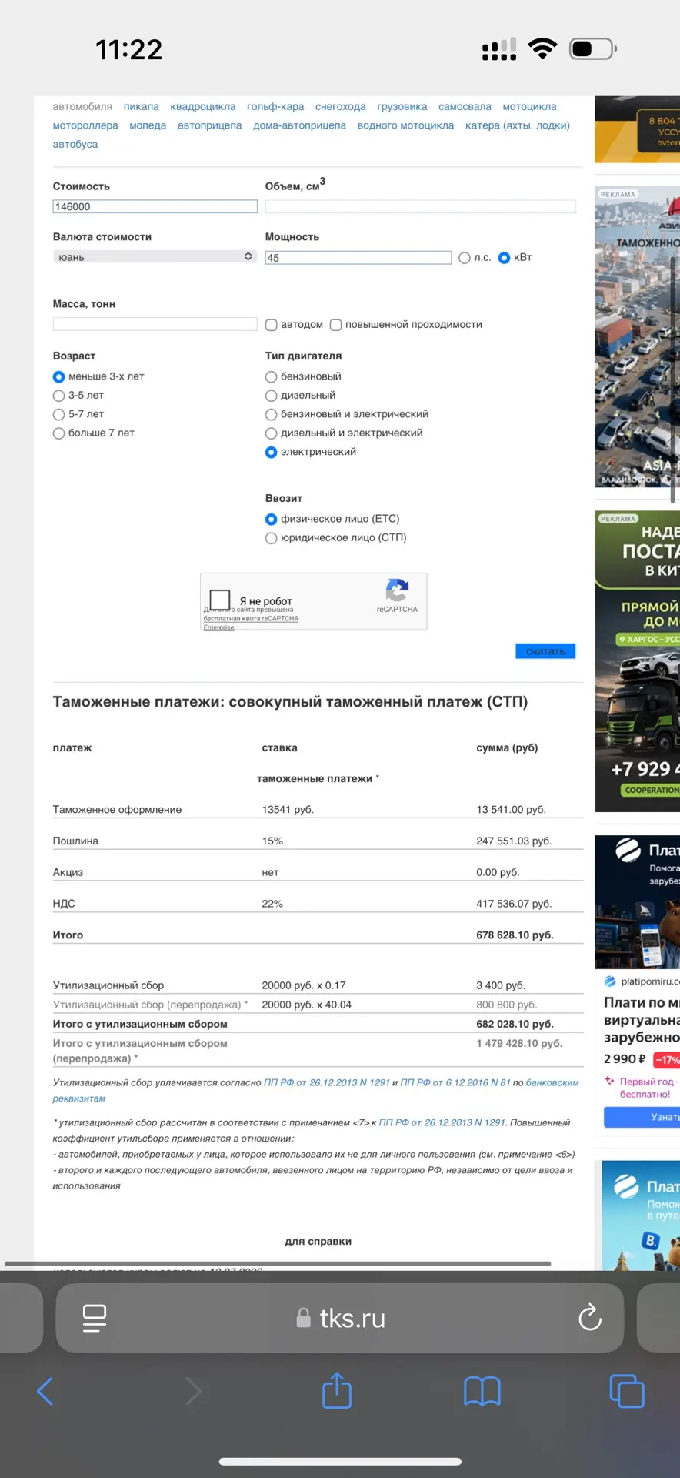Check the 'Я не робот' checkbox

[x=220, y=600]
